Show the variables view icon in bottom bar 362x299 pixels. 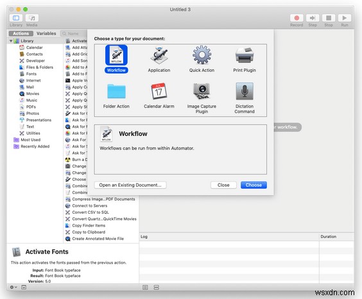pyautogui.click(x=157, y=287)
